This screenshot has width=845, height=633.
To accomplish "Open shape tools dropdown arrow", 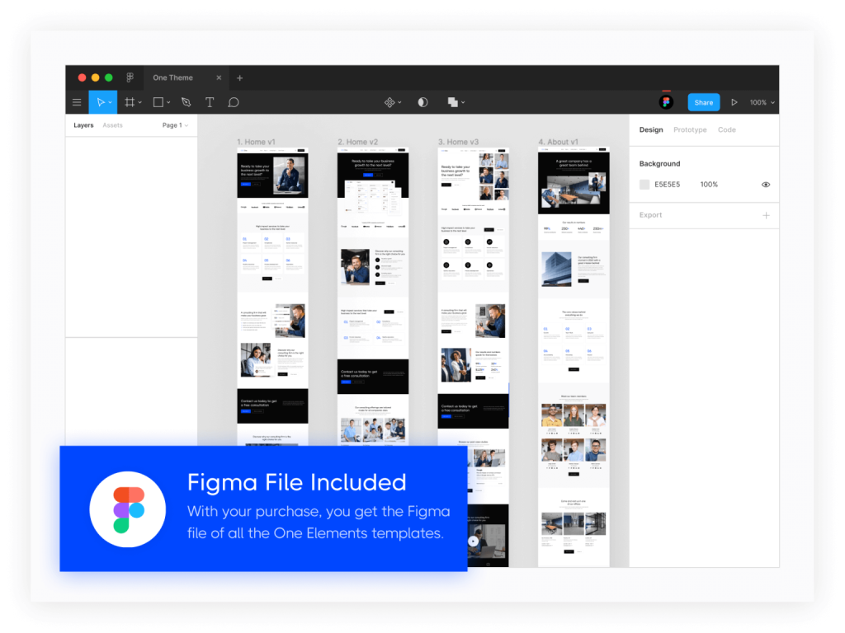I will click(x=168, y=102).
